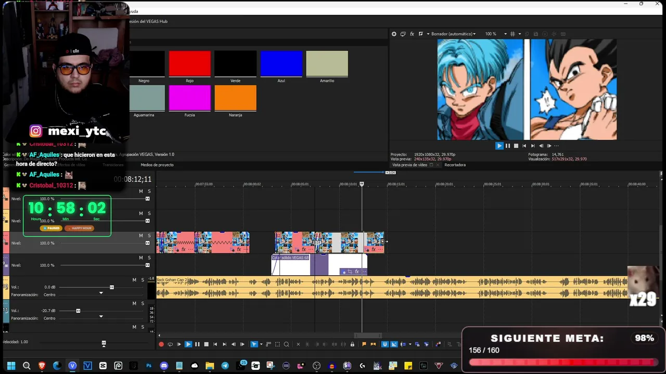Viewport: 666px width, 374px height.
Task: Select the Naranja solid color preset
Action: (x=235, y=98)
